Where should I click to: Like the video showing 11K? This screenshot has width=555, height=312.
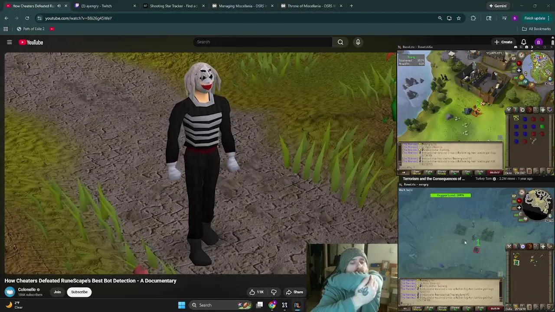[256, 292]
